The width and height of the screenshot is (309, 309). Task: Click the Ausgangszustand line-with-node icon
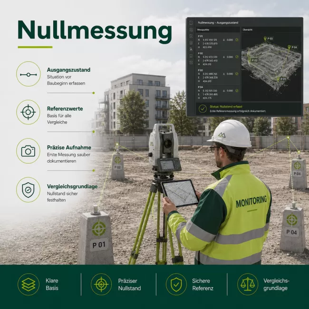(x=29, y=74)
